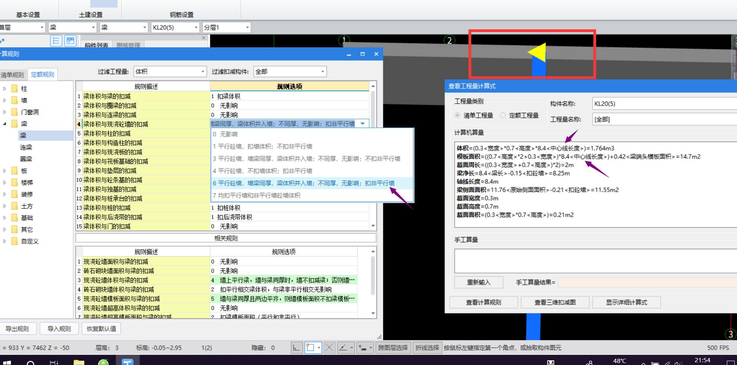
Task: Open the KL20(5) component dropdown
Action: pyautogui.click(x=196, y=27)
